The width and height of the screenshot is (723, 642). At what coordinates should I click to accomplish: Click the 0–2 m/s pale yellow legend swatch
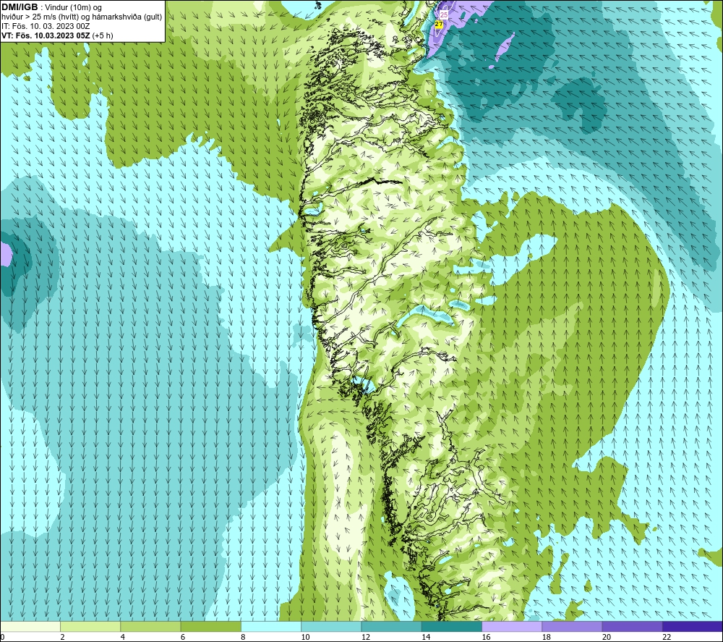(30, 626)
